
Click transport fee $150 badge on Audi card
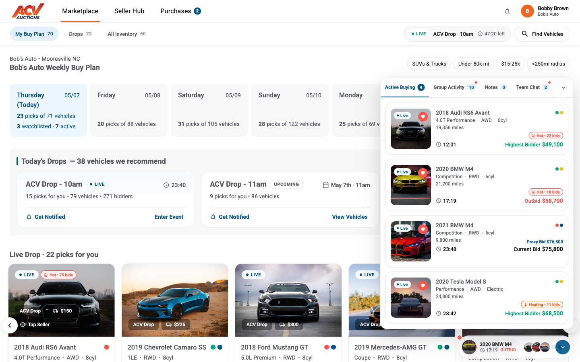62,311
